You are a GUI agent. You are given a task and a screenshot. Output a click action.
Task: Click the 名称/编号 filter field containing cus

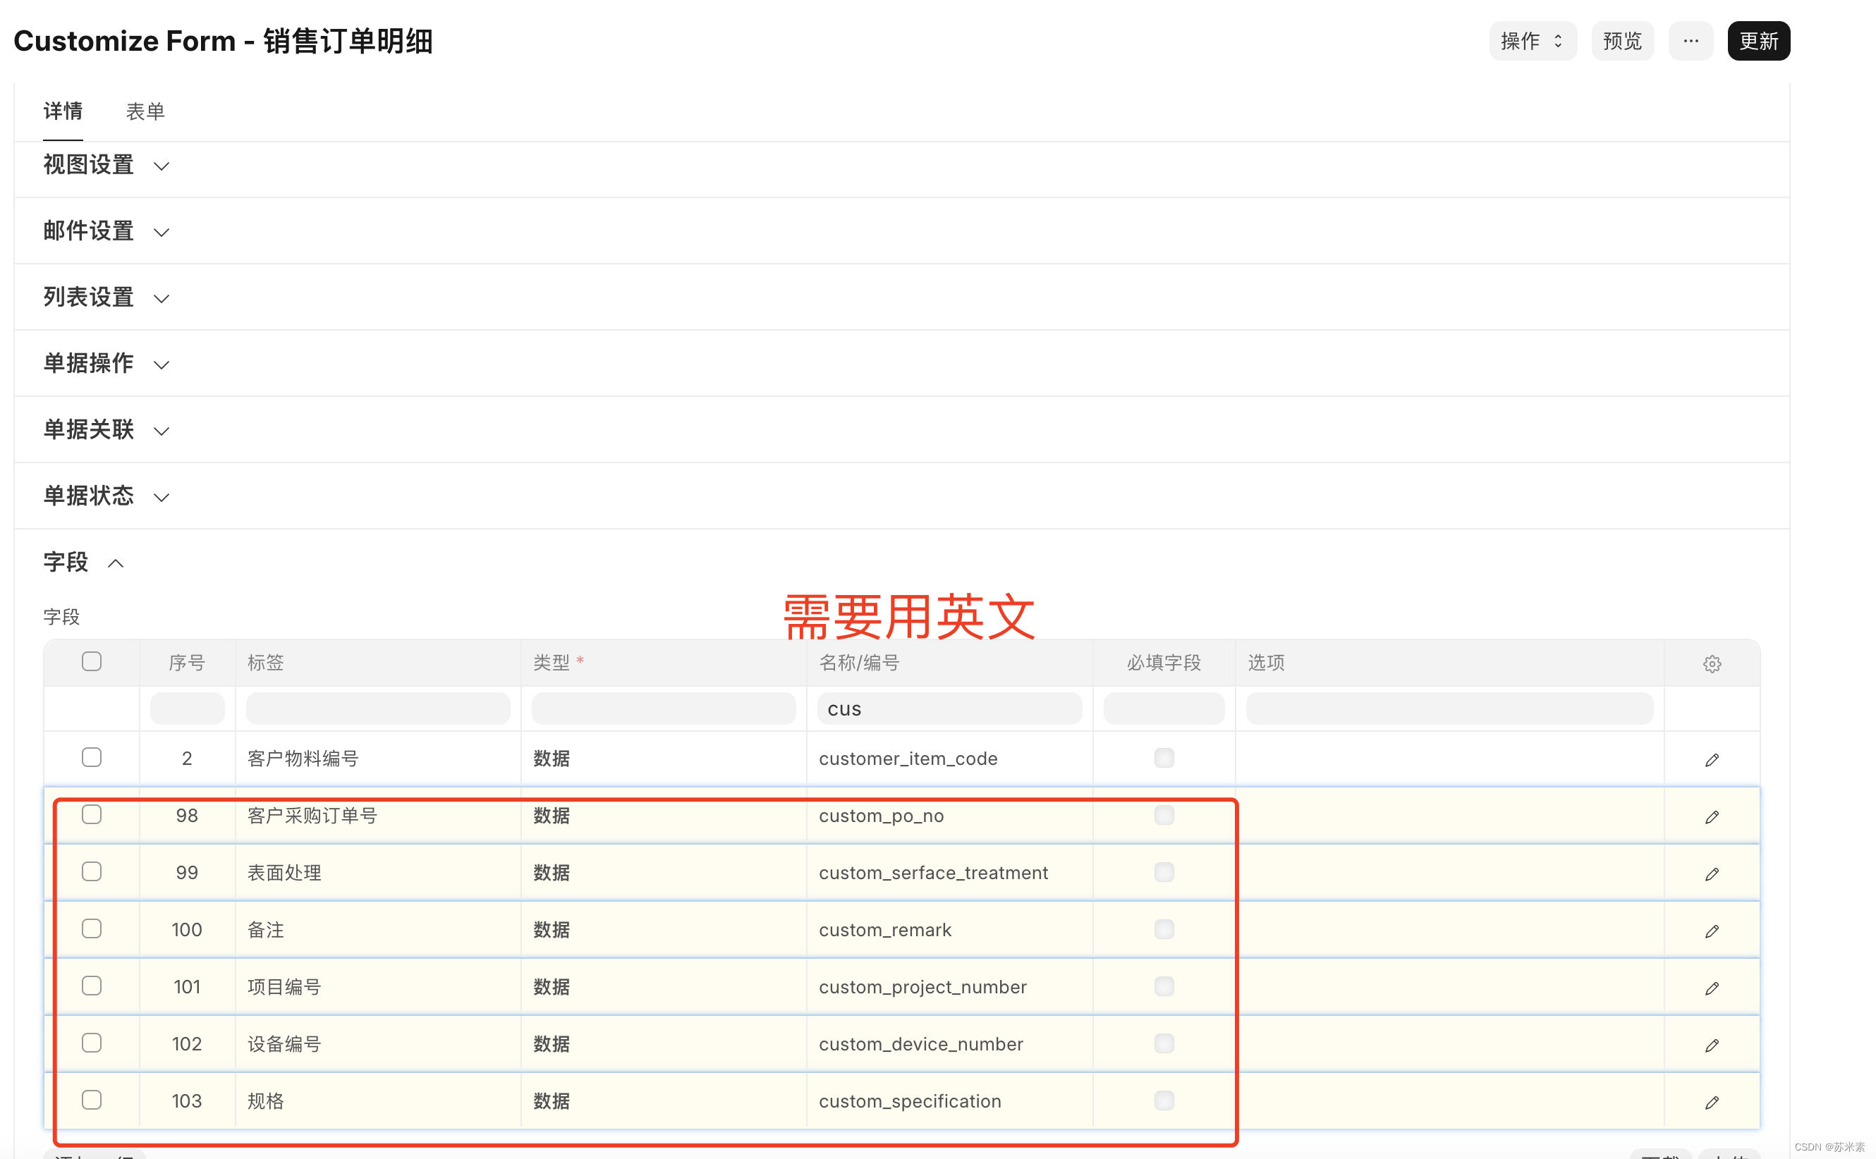click(x=949, y=709)
